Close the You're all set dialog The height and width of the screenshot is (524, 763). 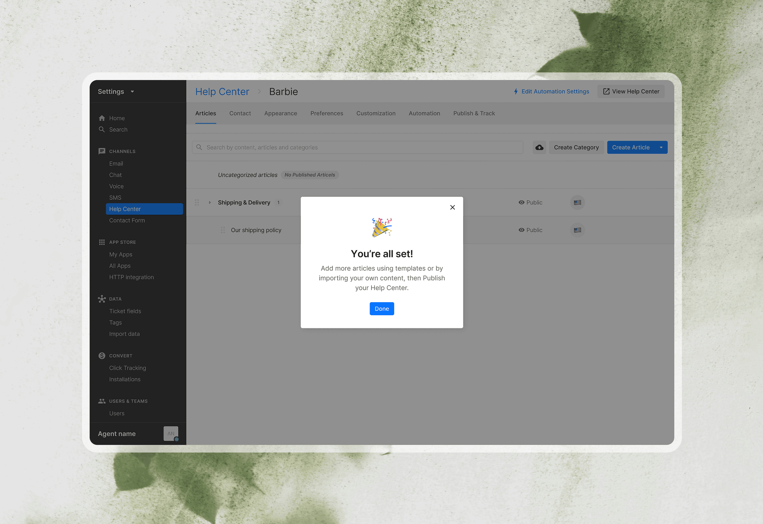tap(452, 207)
